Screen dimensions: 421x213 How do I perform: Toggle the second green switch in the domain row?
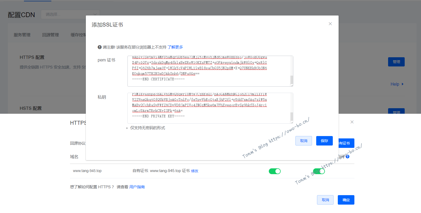pos(319,171)
